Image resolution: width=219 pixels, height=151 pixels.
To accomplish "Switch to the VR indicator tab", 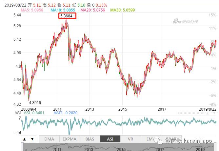I will (x=130, y=139).
